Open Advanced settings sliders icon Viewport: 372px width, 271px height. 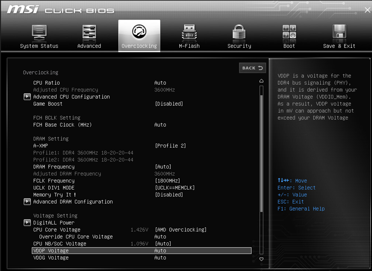coord(89,32)
